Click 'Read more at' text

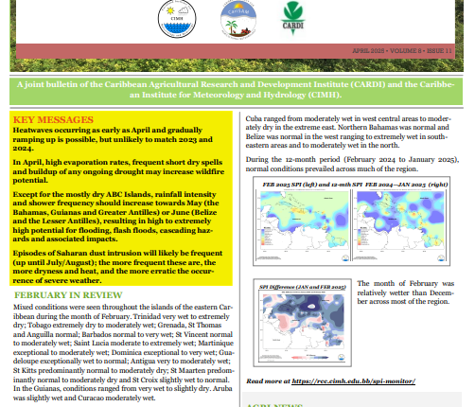pyautogui.click(x=268, y=381)
